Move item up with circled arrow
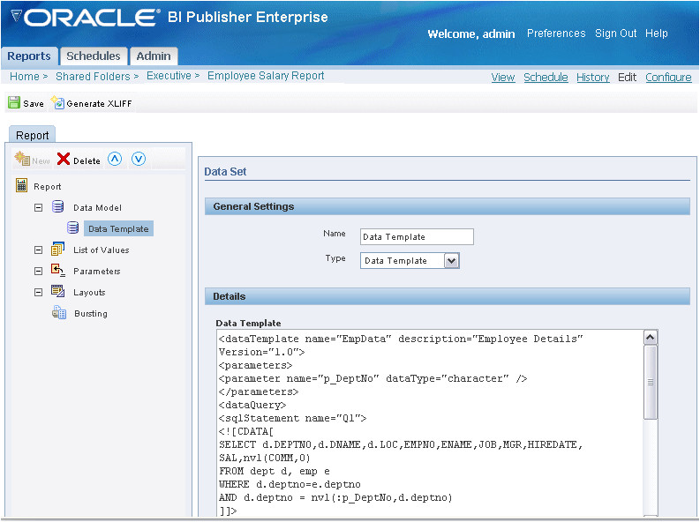 (x=115, y=159)
